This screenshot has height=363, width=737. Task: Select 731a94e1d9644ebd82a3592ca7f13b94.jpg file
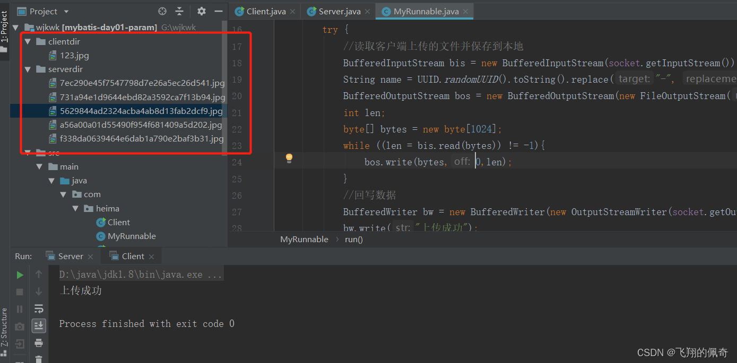coord(136,97)
